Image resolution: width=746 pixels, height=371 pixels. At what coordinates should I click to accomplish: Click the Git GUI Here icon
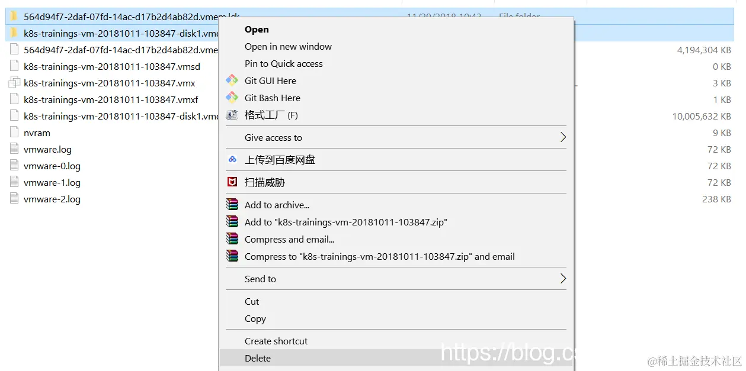click(232, 80)
